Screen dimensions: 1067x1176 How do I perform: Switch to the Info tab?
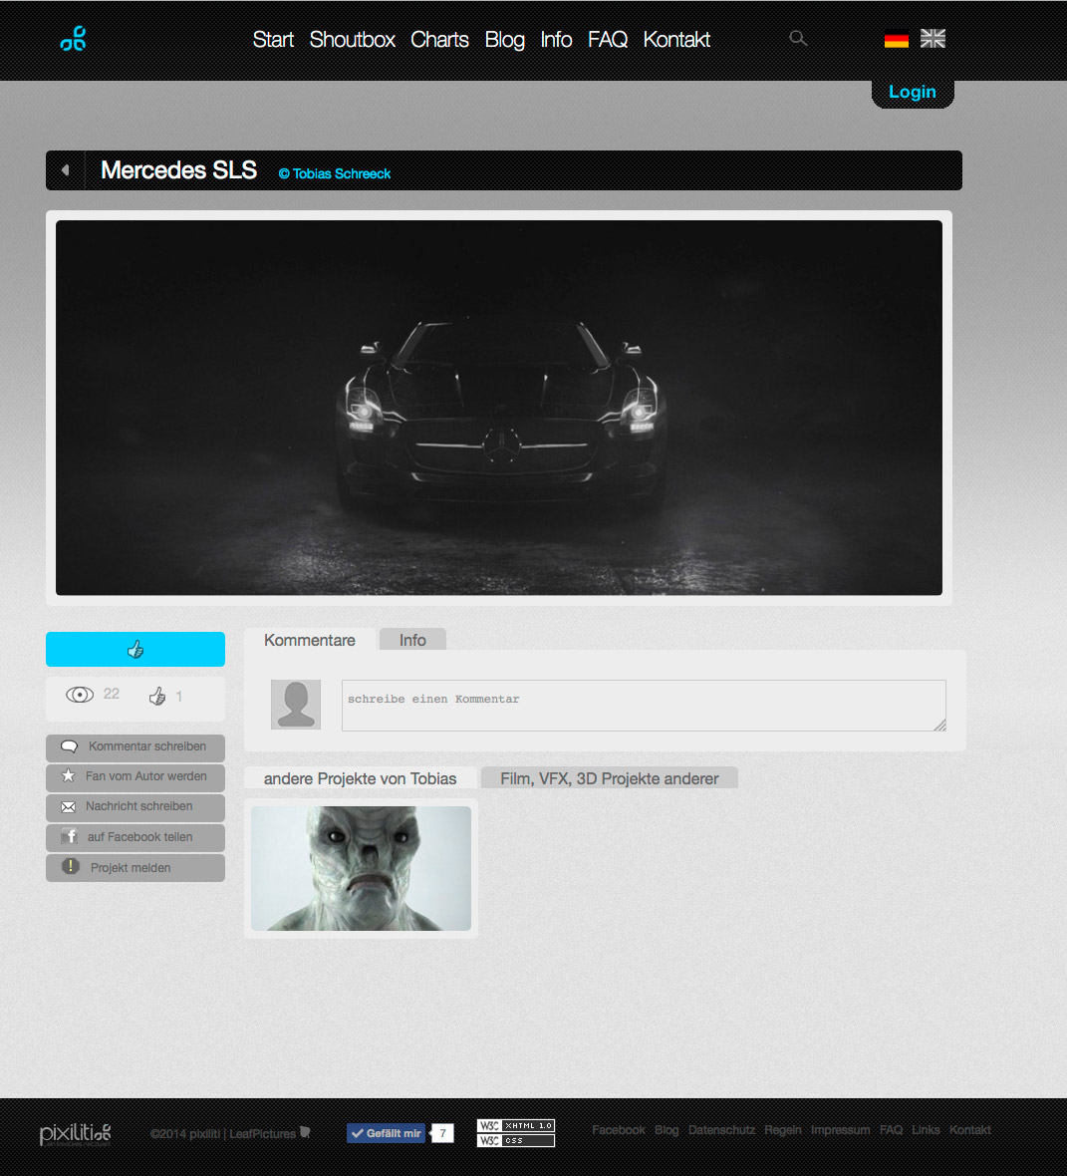[x=412, y=640]
